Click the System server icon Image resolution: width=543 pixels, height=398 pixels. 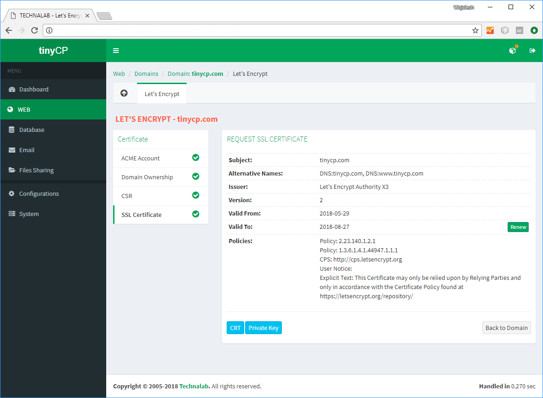pos(12,214)
